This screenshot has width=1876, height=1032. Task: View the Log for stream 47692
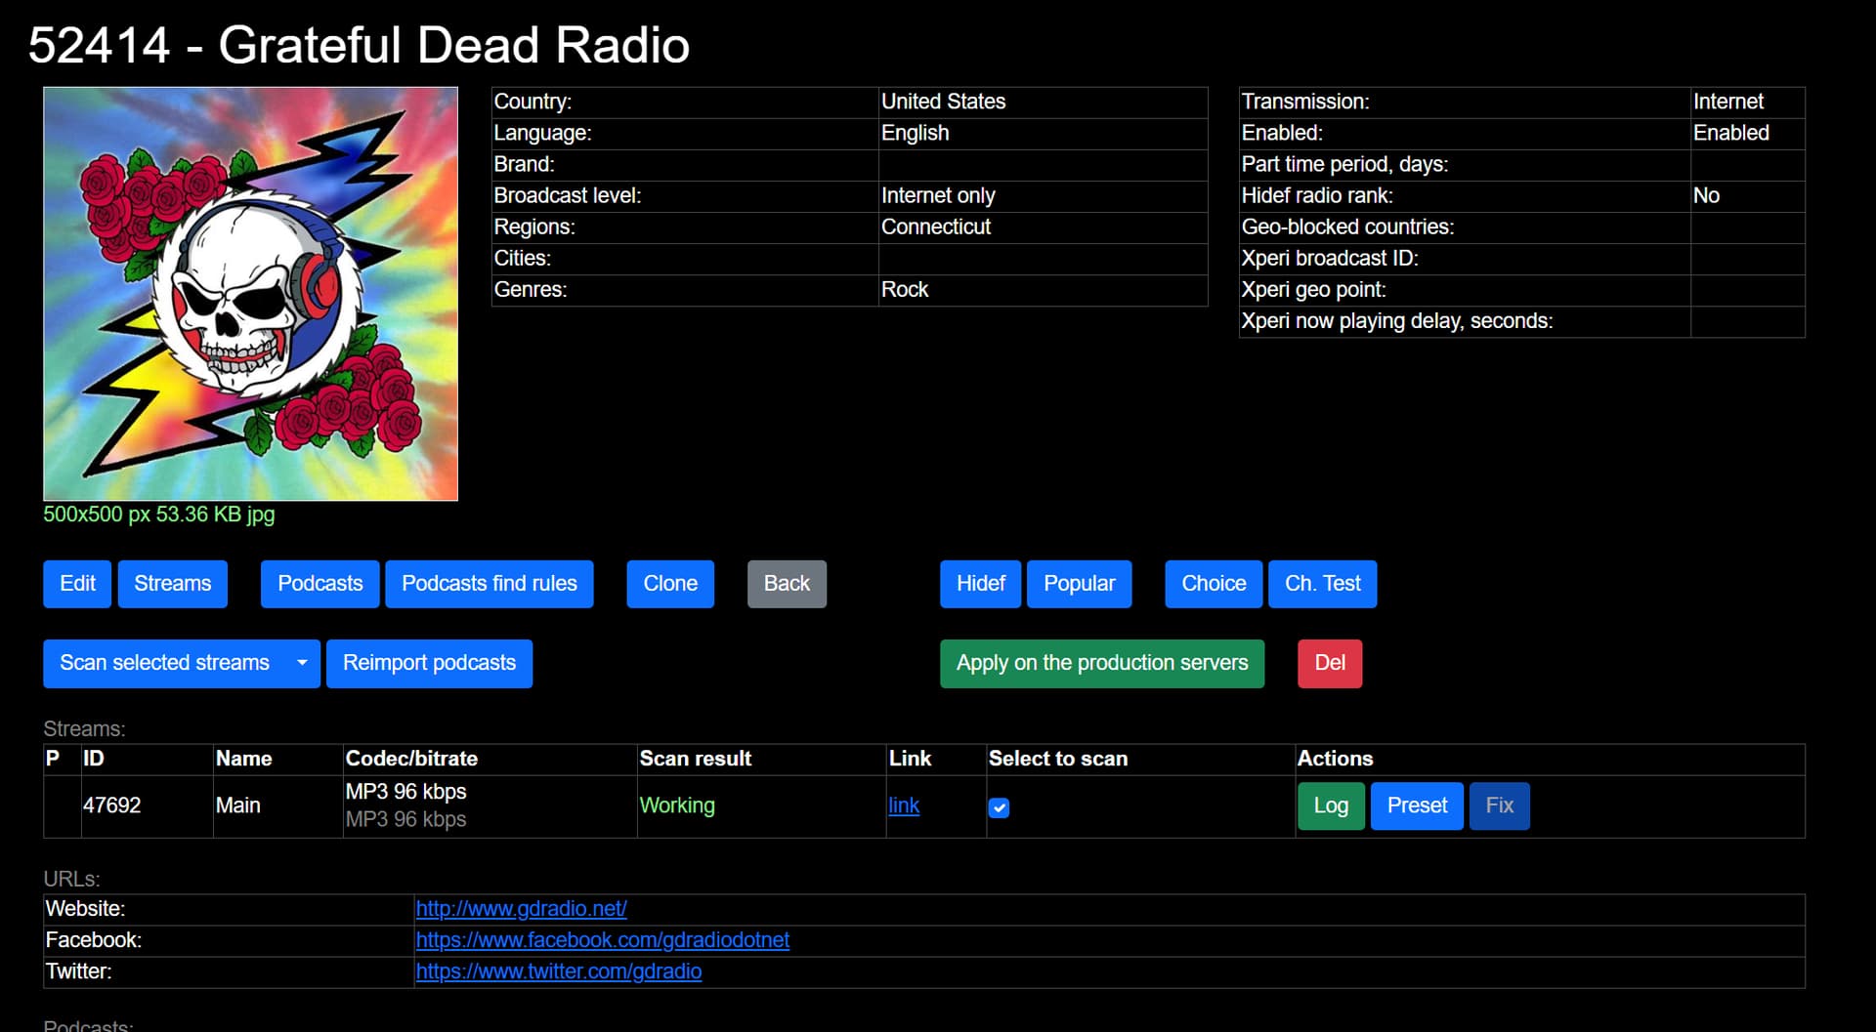click(1330, 805)
